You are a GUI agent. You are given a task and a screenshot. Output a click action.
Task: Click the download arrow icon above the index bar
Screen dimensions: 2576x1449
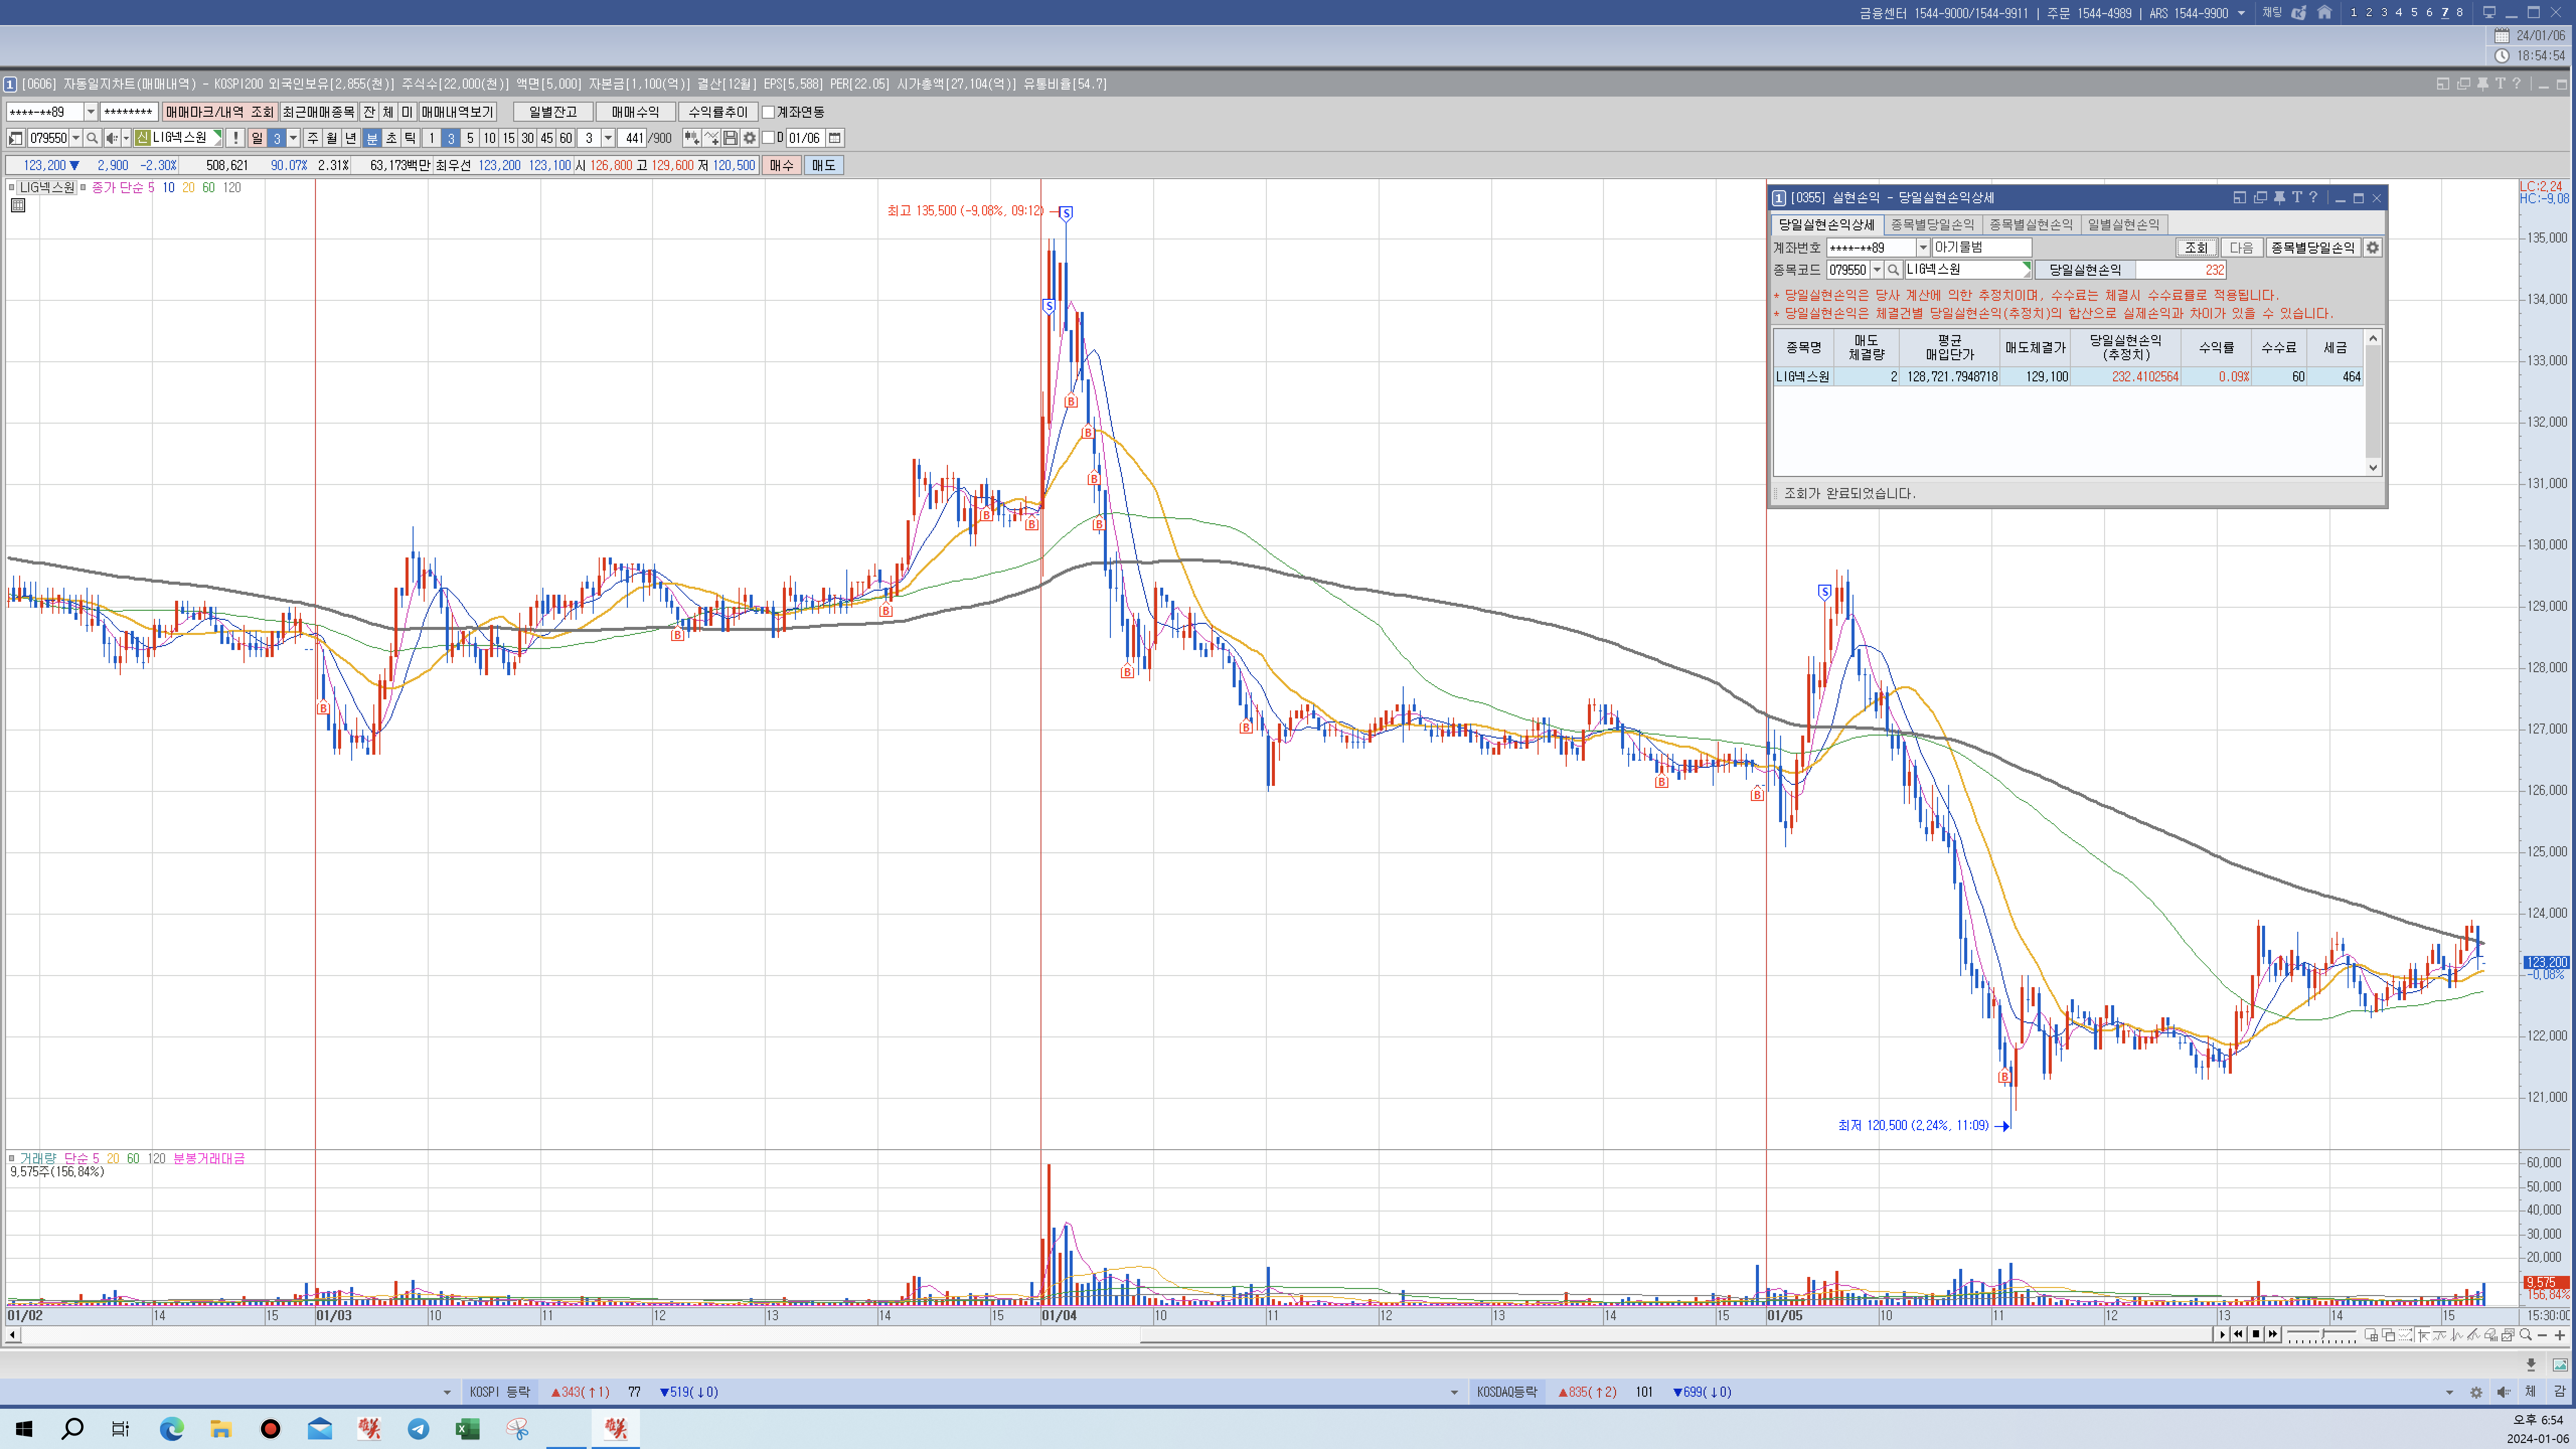(2531, 1365)
